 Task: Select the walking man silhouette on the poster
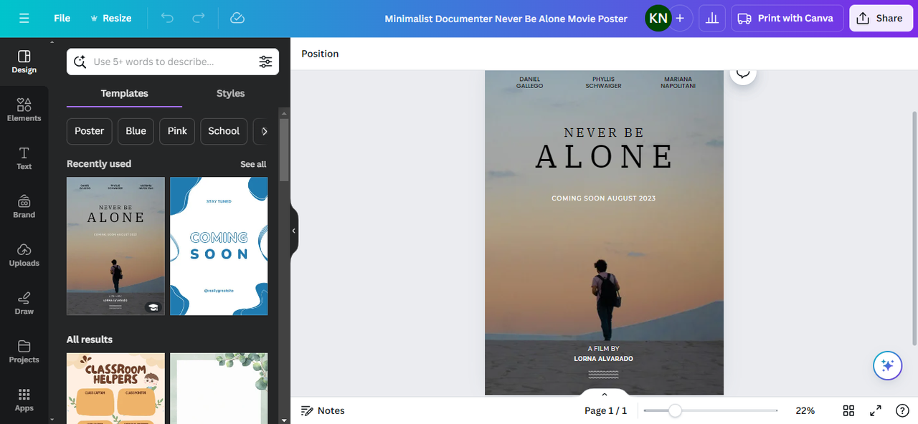[x=606, y=300]
